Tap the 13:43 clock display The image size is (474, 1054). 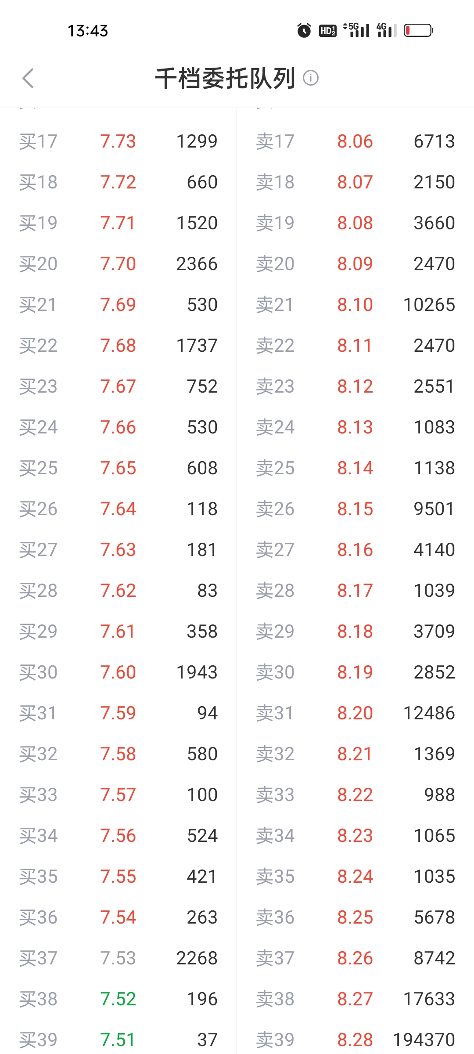click(87, 31)
